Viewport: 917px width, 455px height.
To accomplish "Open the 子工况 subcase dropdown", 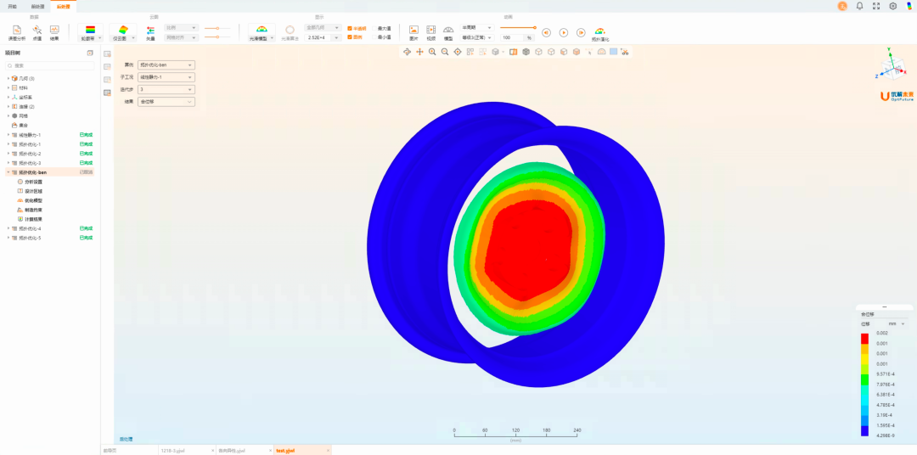I will [x=166, y=77].
